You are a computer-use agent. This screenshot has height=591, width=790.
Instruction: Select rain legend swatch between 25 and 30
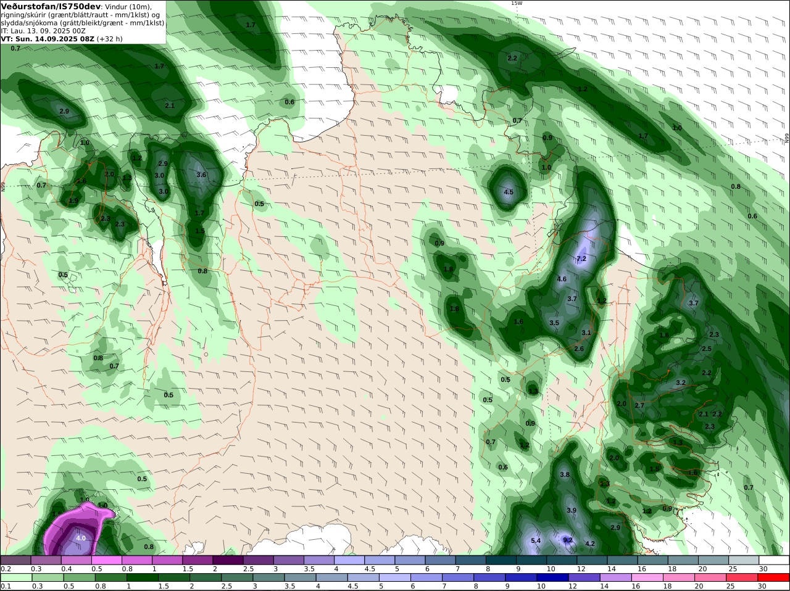[x=742, y=577]
